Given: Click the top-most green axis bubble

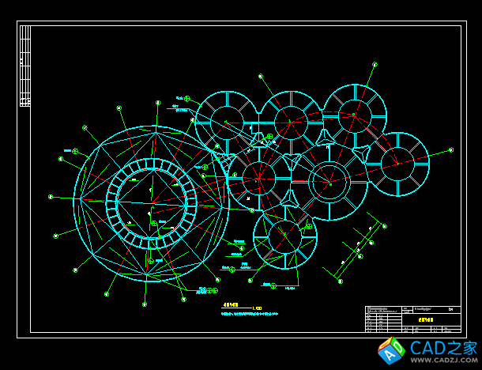Looking at the screenshot, I should [375, 64].
